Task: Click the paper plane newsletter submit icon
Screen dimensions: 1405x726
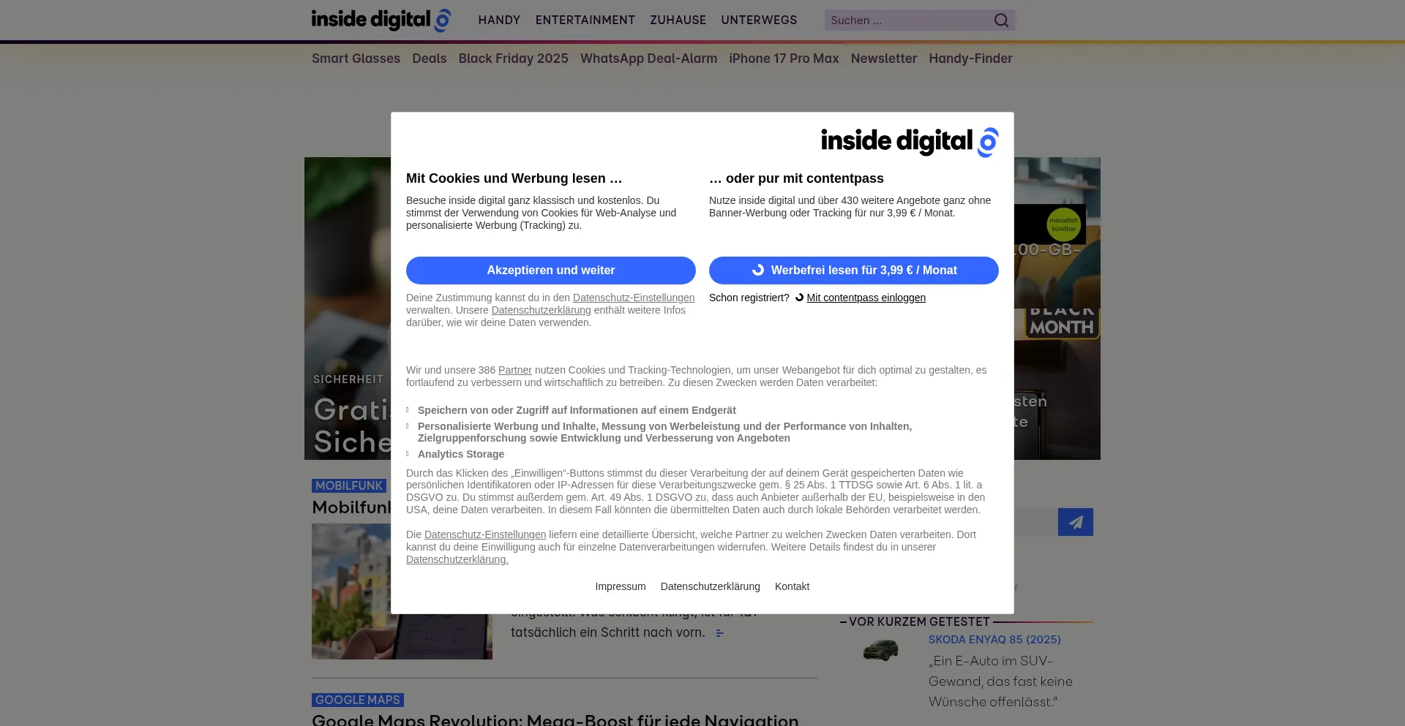Action: [x=1075, y=522]
